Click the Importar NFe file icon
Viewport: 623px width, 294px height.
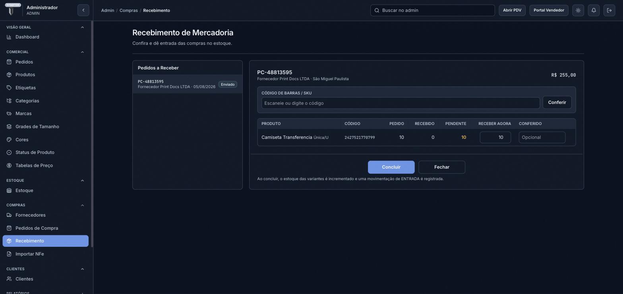[x=9, y=254]
